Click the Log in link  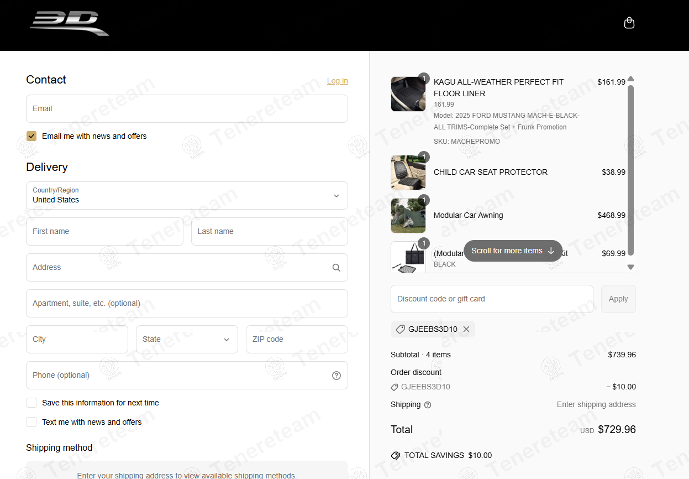pos(337,81)
